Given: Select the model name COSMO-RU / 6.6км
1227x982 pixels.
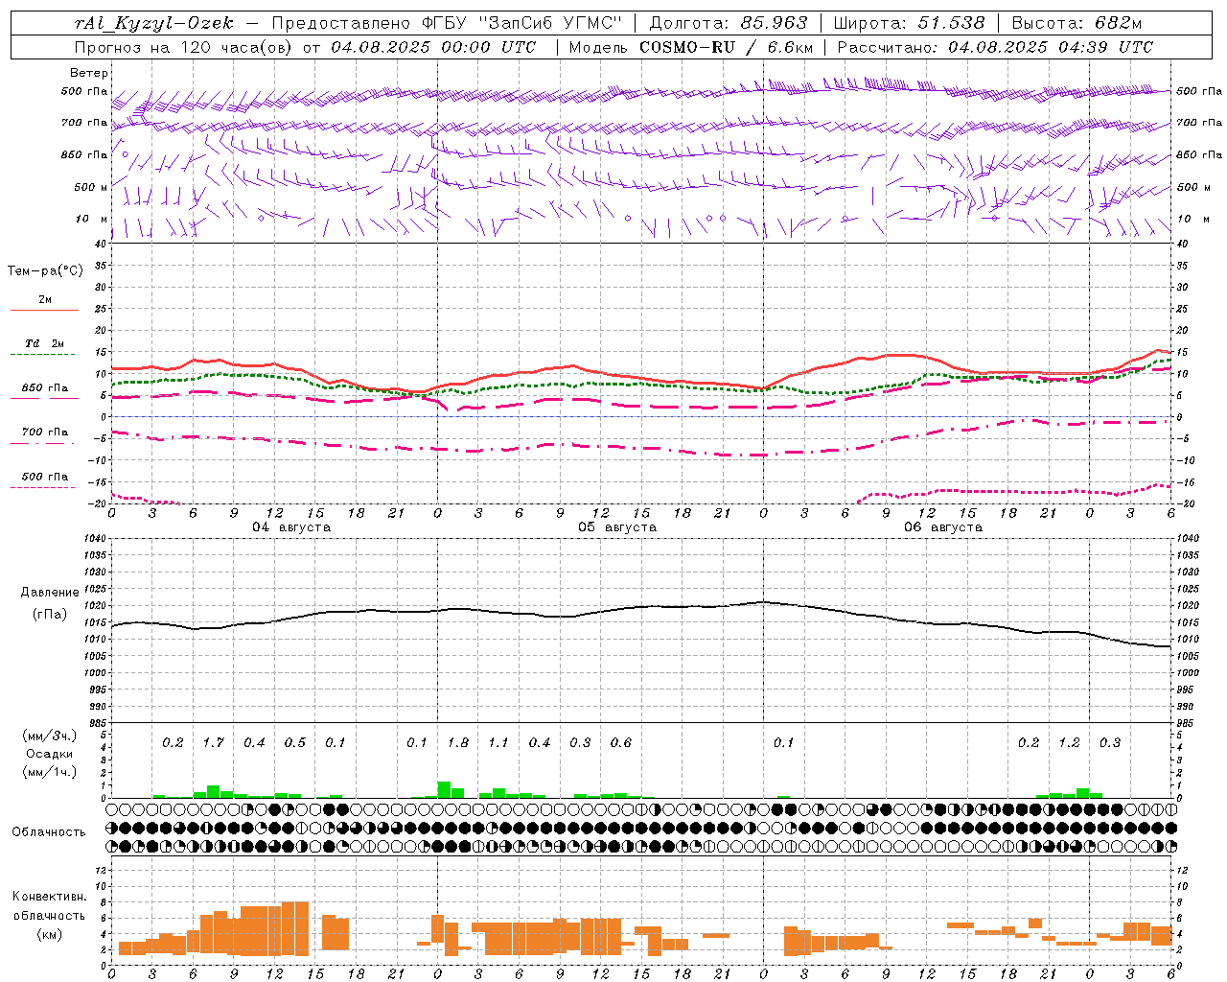Looking at the screenshot, I should pos(727,47).
